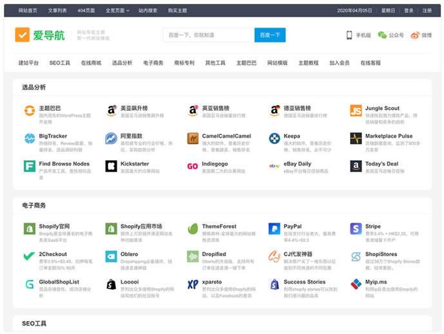Click the Kickstarter icon
This screenshot has height=334, width=444.
[111, 166]
